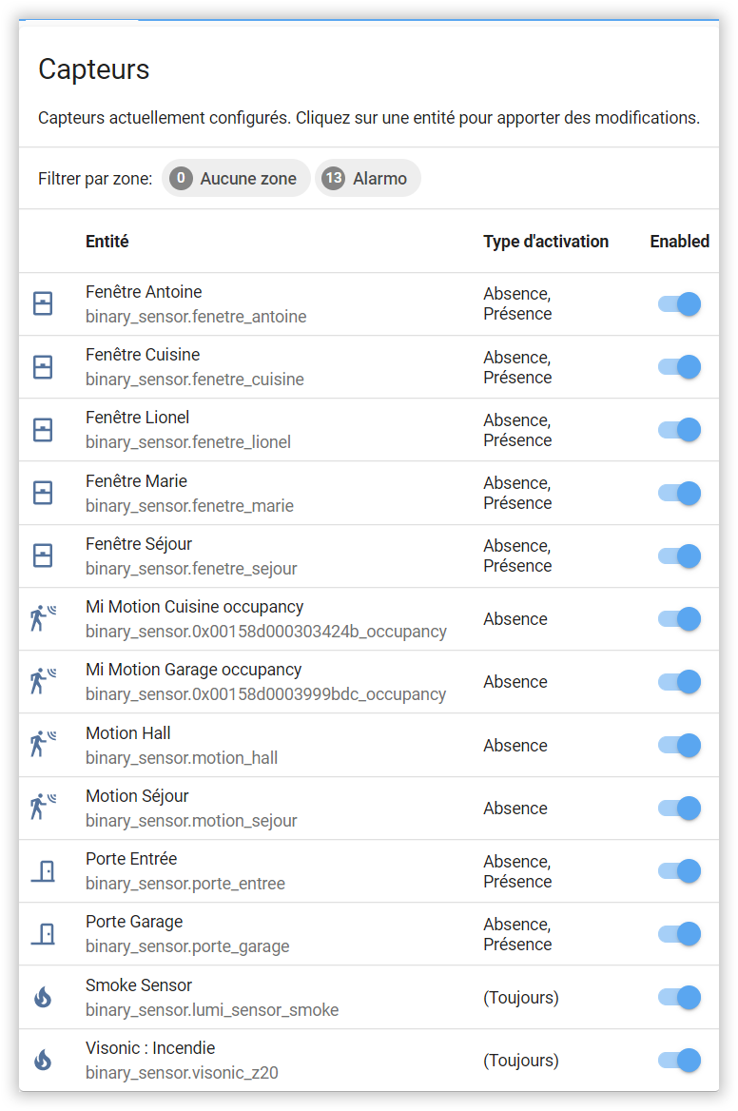
Task: Select the binary_sensor.motion_hall entity ID
Action: [181, 758]
